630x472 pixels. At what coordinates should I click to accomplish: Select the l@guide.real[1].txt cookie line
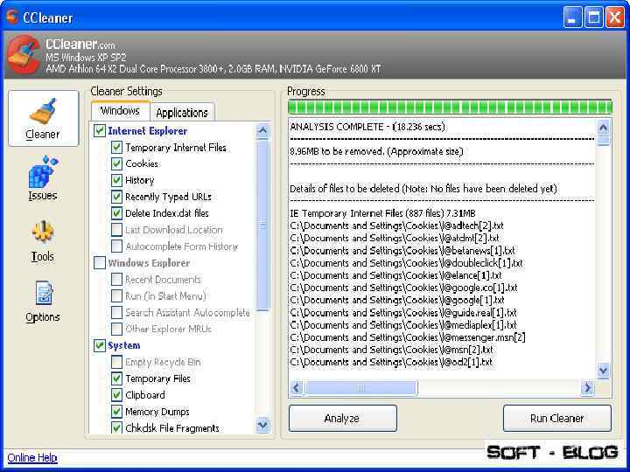403,313
